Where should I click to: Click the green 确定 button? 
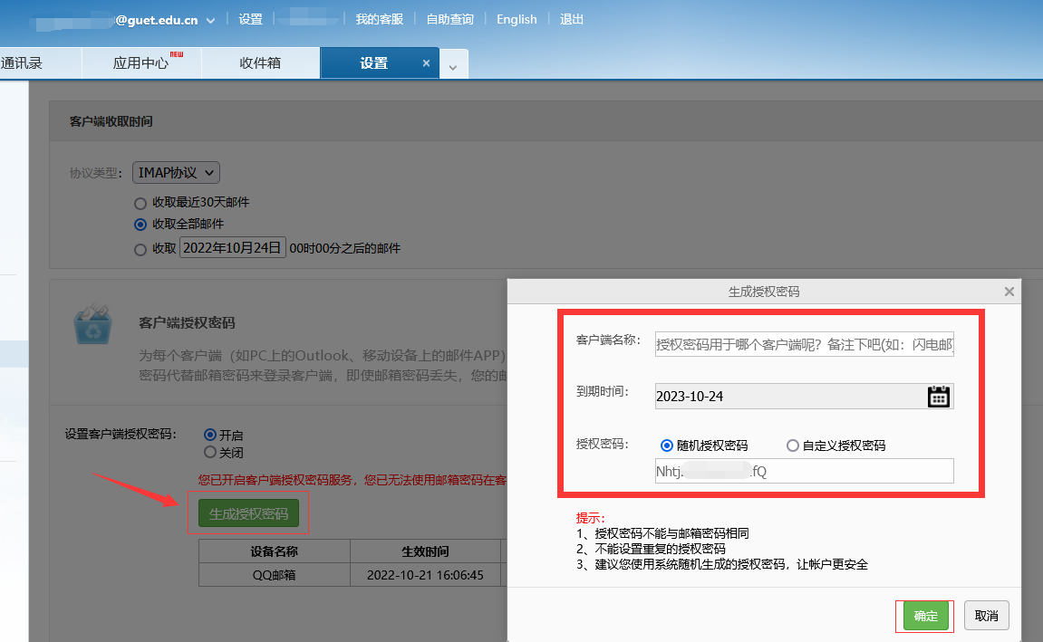925,616
